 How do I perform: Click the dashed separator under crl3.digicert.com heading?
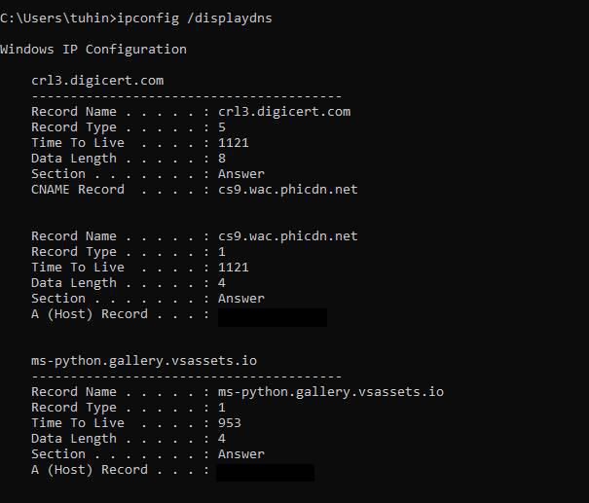(186, 96)
